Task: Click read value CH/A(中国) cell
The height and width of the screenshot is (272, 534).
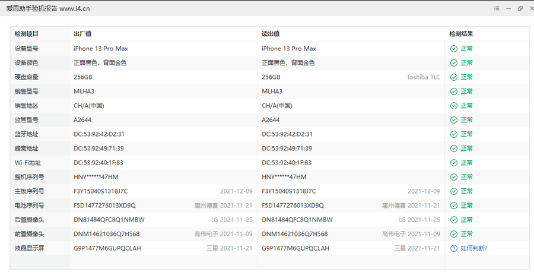Action: (277, 106)
